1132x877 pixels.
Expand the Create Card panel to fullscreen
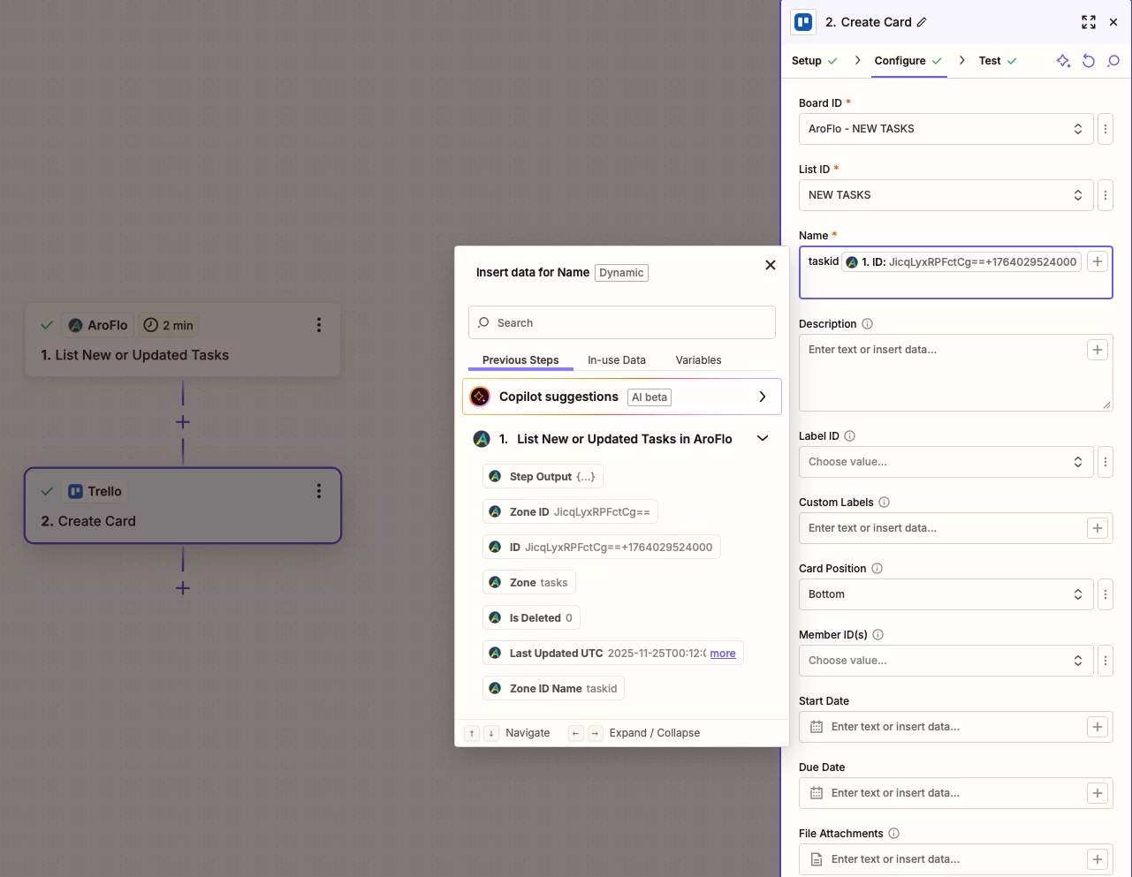click(1089, 22)
